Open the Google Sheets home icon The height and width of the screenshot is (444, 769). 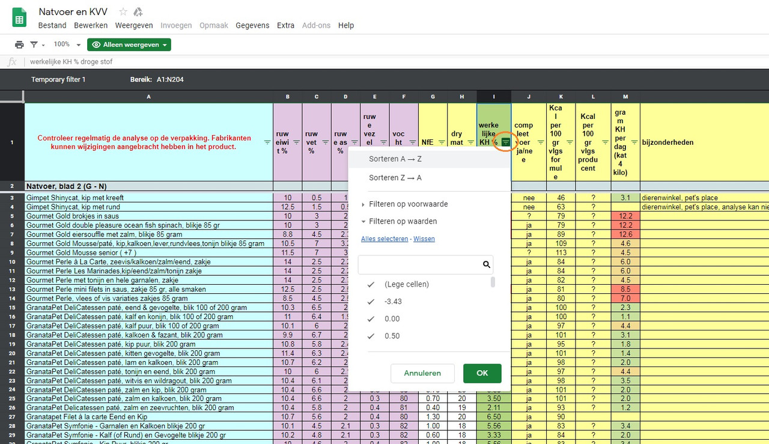pos(19,17)
